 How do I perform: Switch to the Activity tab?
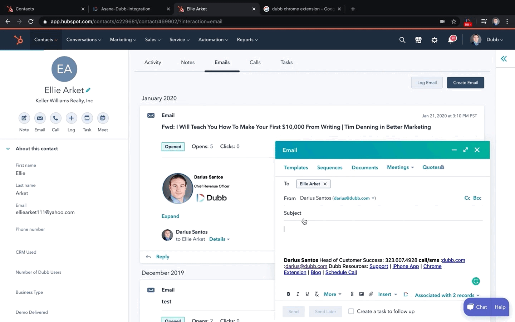153,62
